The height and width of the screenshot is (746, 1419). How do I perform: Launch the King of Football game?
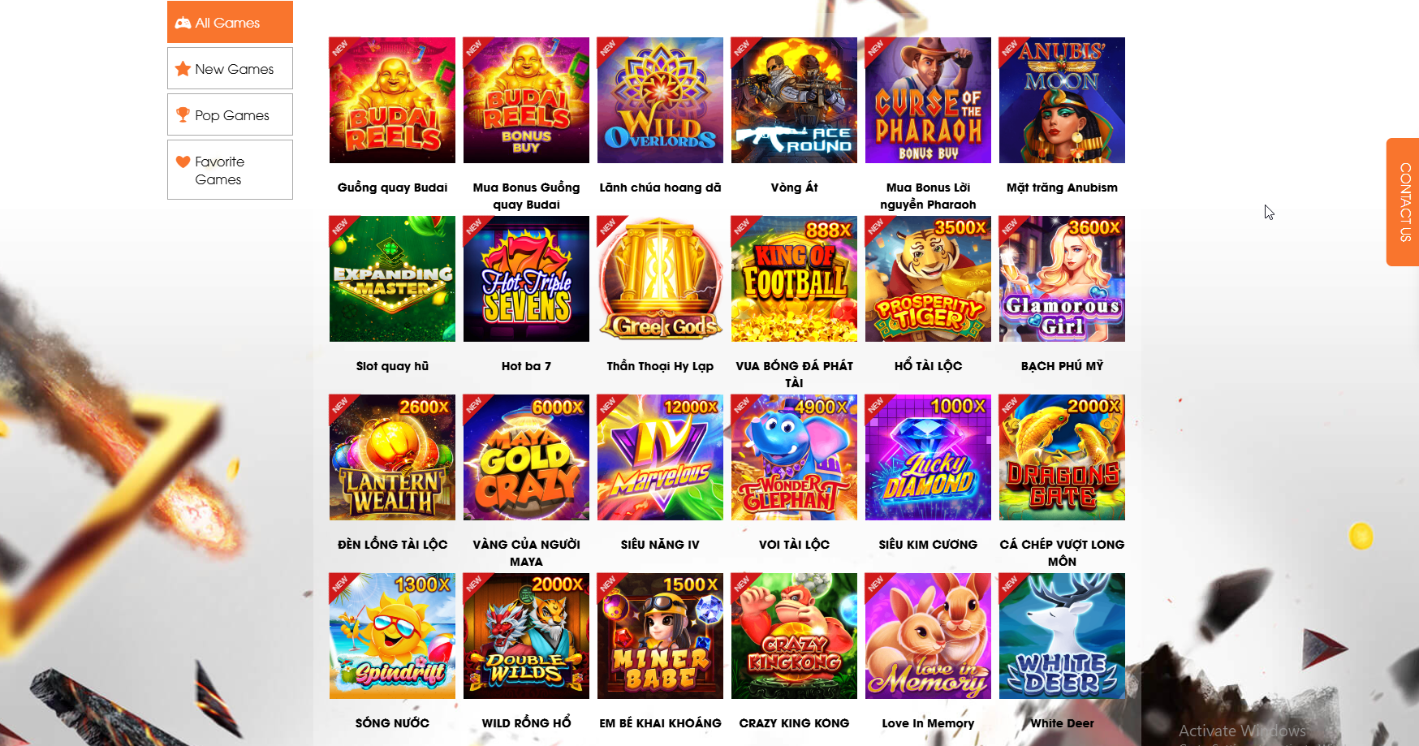coord(794,278)
